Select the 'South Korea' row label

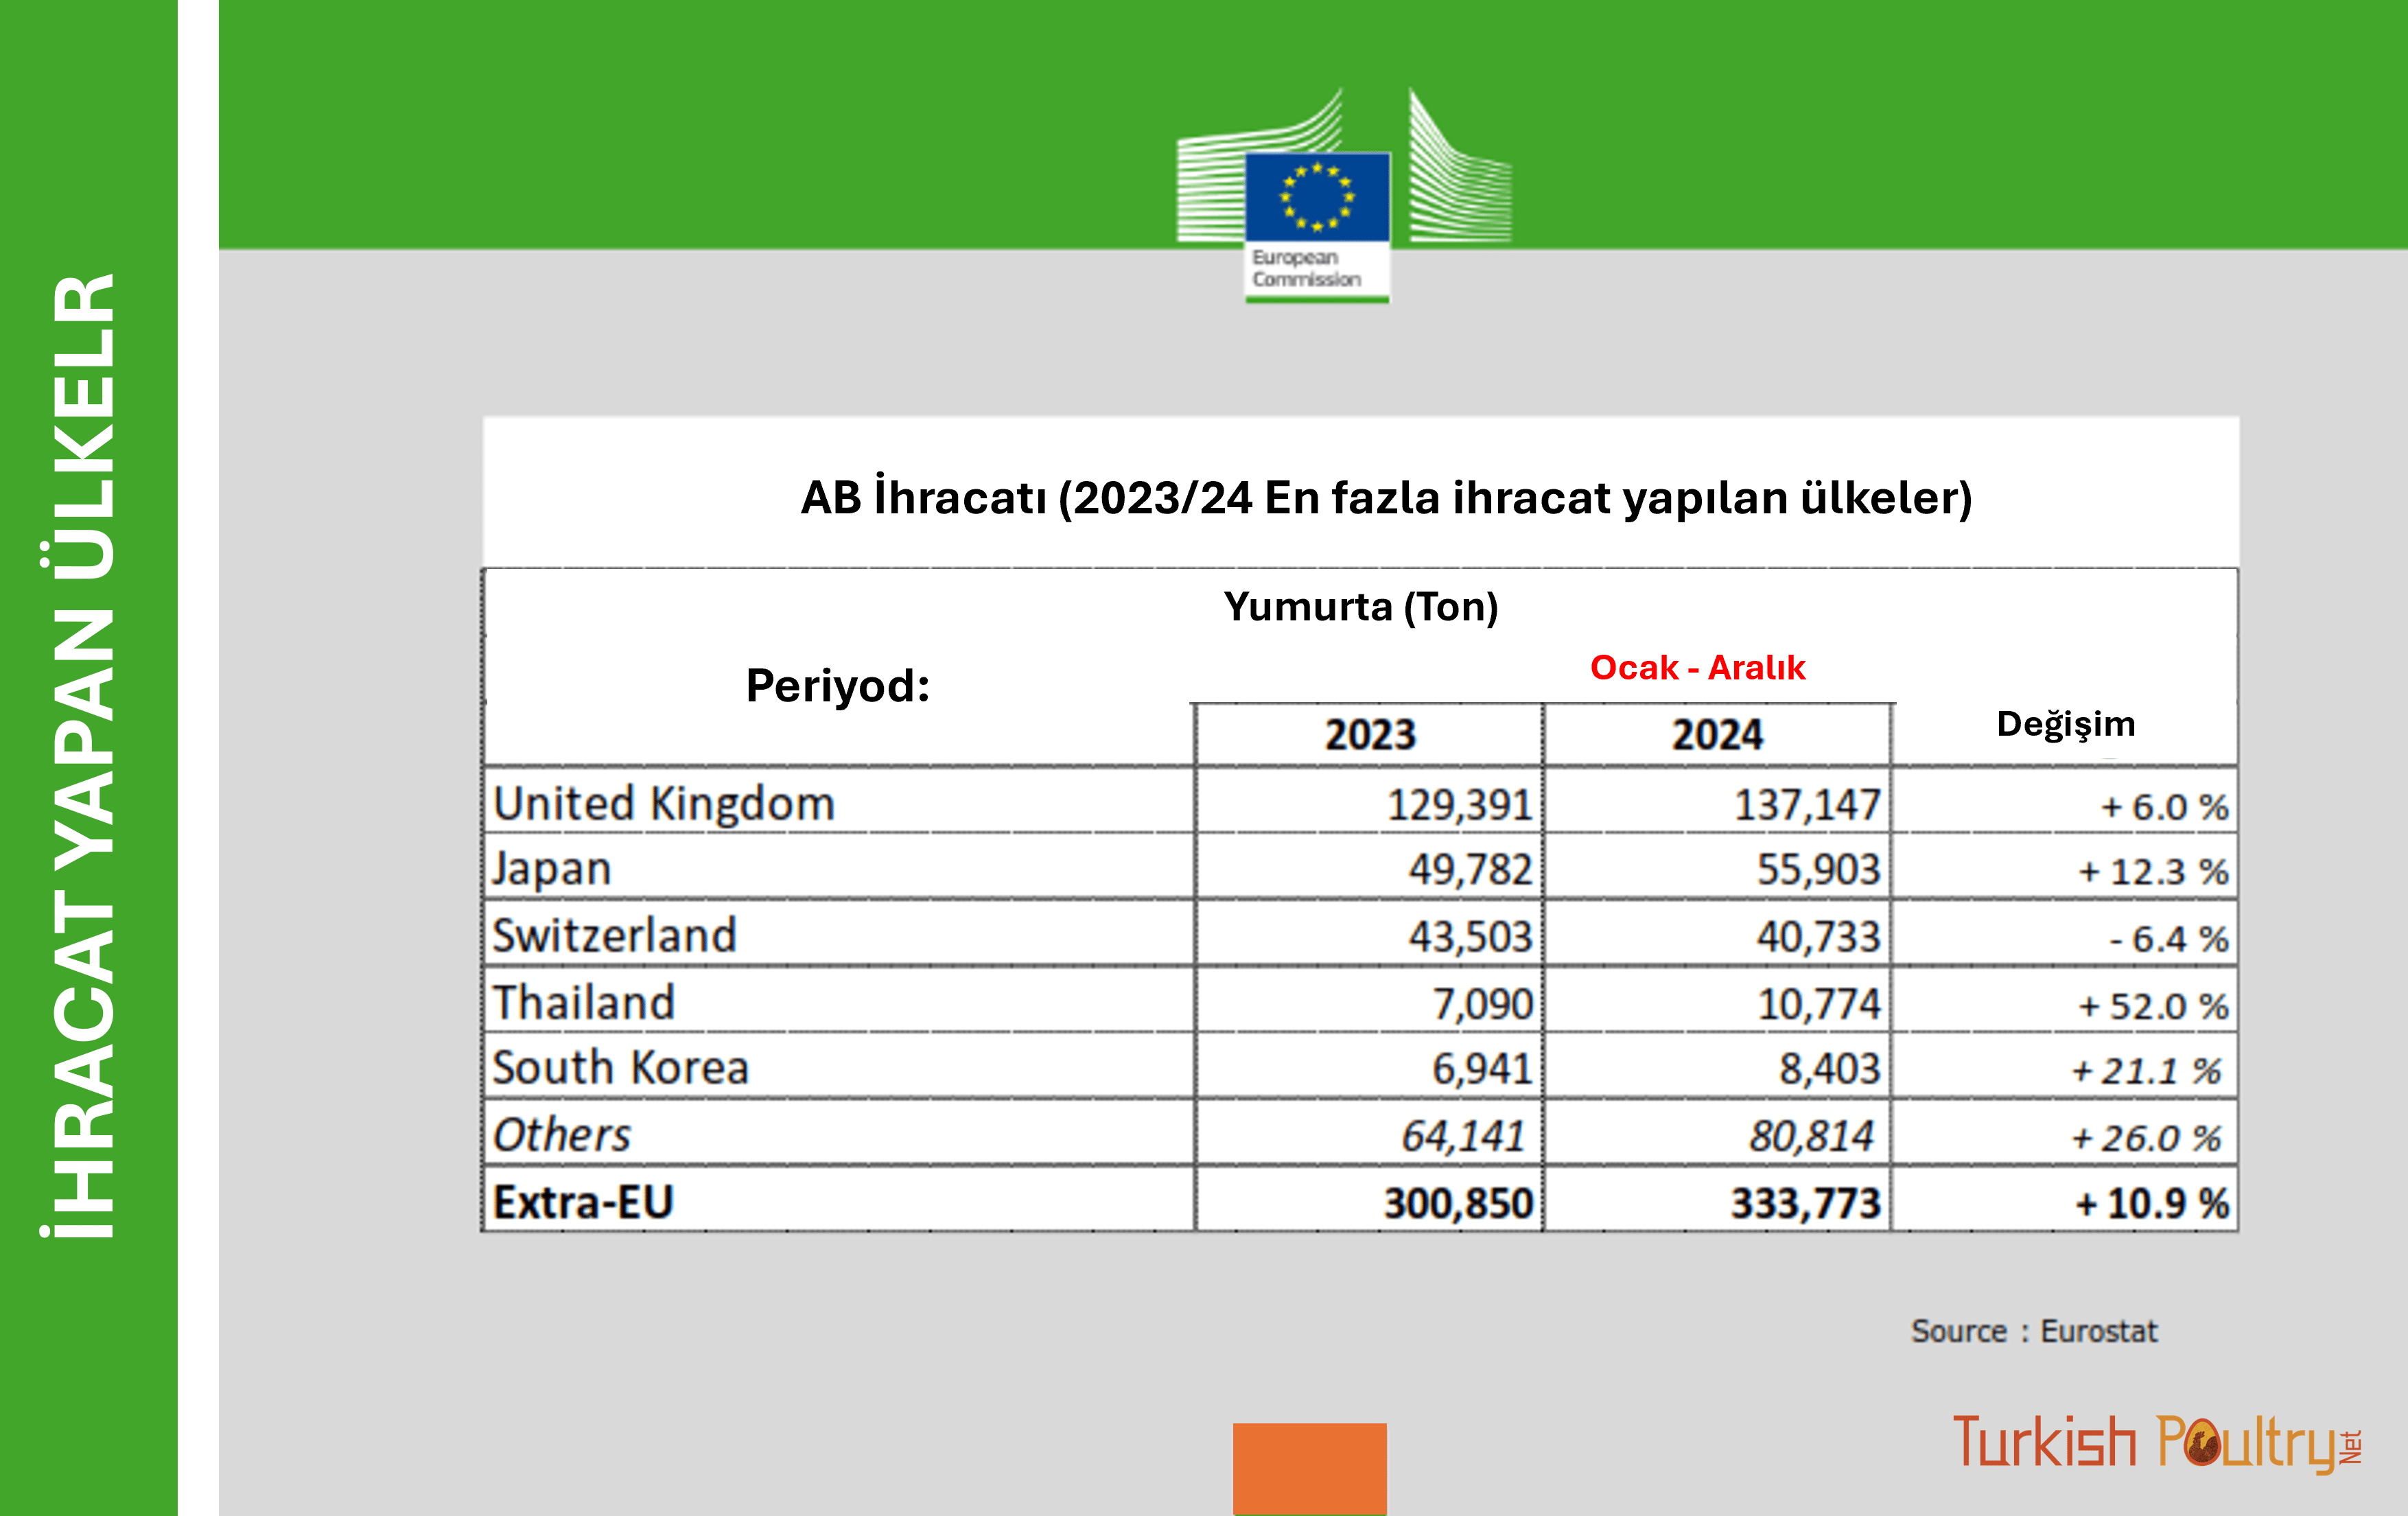(620, 1067)
